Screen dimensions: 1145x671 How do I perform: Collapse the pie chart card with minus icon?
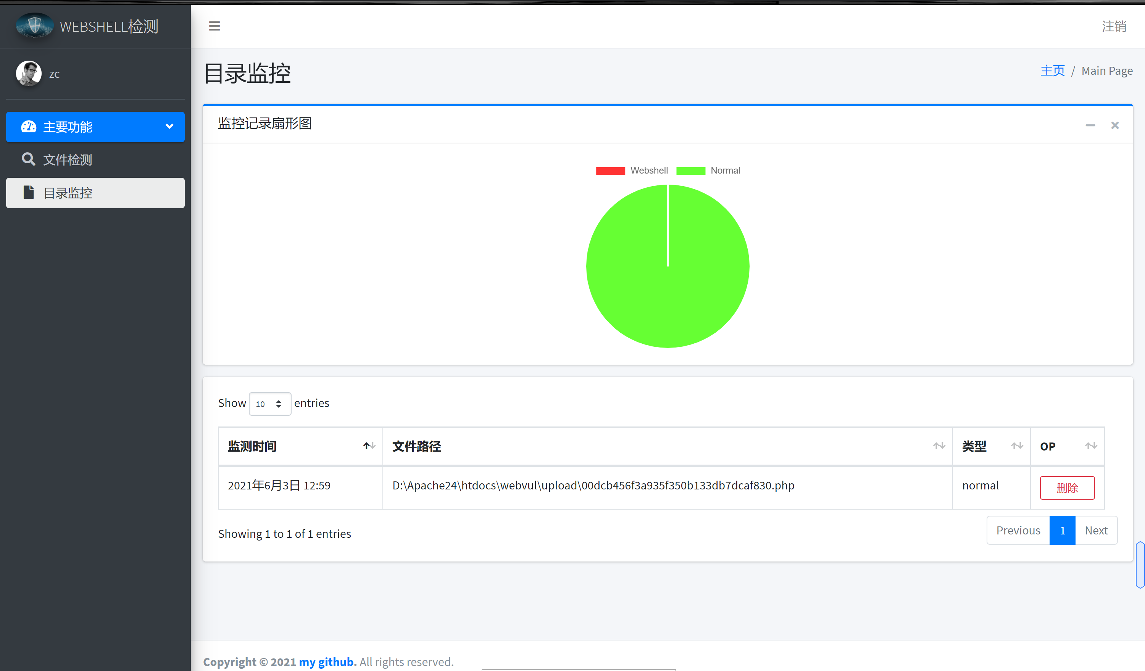pyautogui.click(x=1090, y=125)
